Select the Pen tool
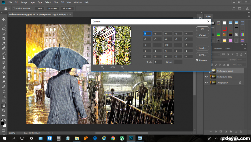This screenshot has height=142, width=251. click(4, 87)
